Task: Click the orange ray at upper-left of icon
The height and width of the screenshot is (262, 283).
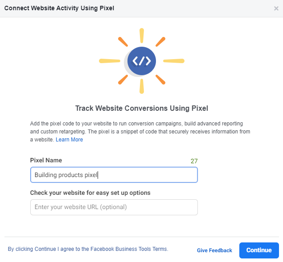Action: pos(123,41)
